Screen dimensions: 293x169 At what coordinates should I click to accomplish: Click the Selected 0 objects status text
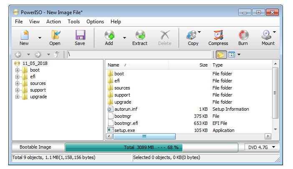tap(167, 158)
